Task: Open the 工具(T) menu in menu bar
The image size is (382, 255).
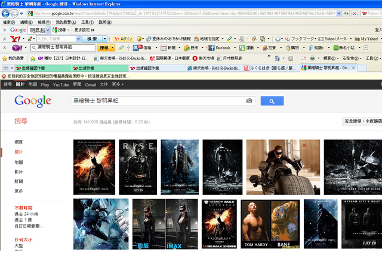Action: click(x=87, y=22)
